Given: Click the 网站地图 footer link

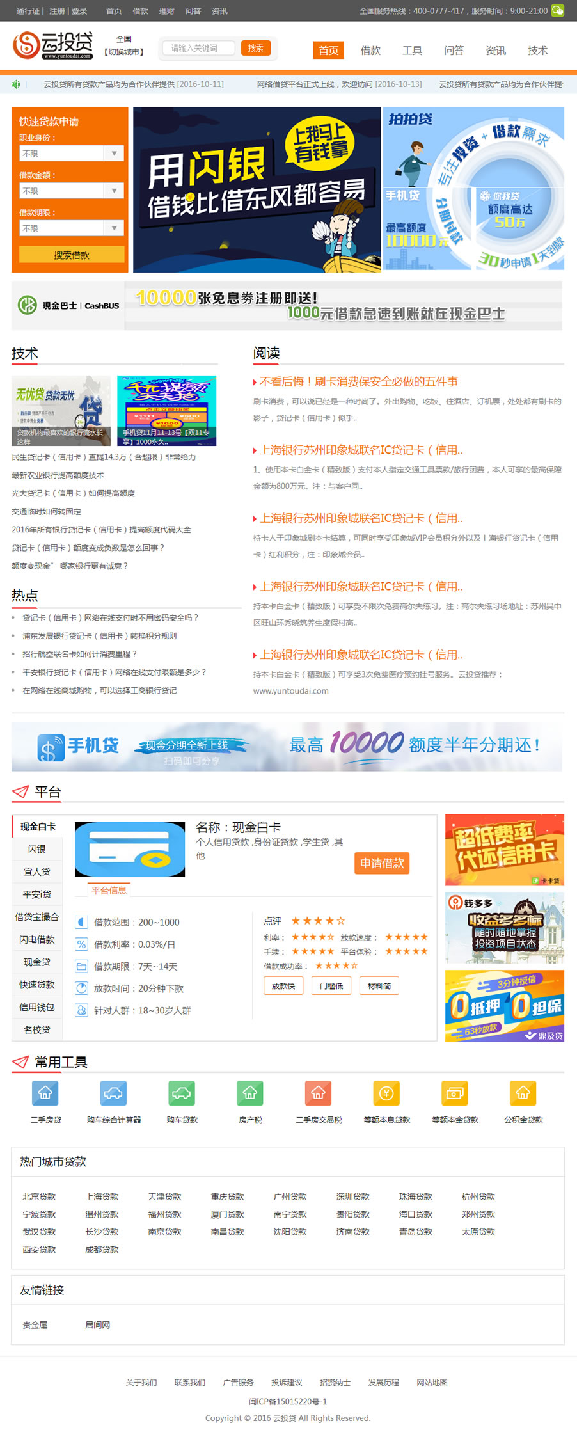Looking at the screenshot, I should click(432, 1383).
